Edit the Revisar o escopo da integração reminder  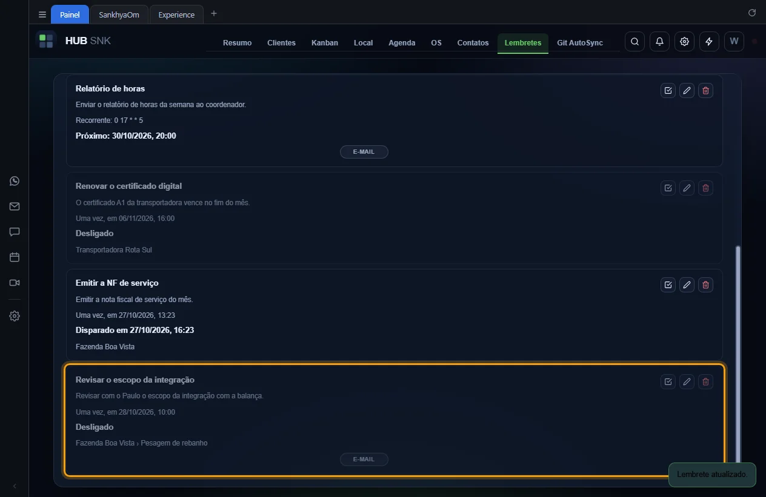pyautogui.click(x=687, y=381)
